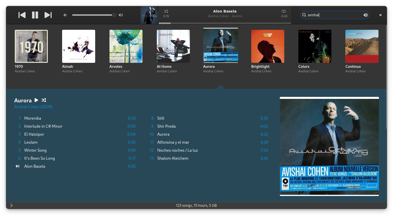Open the 1970 album
The height and width of the screenshot is (215, 393).
coord(31,46)
